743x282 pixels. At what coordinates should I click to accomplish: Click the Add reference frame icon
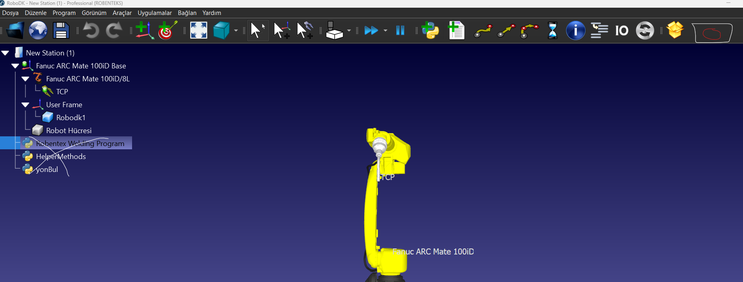point(144,30)
